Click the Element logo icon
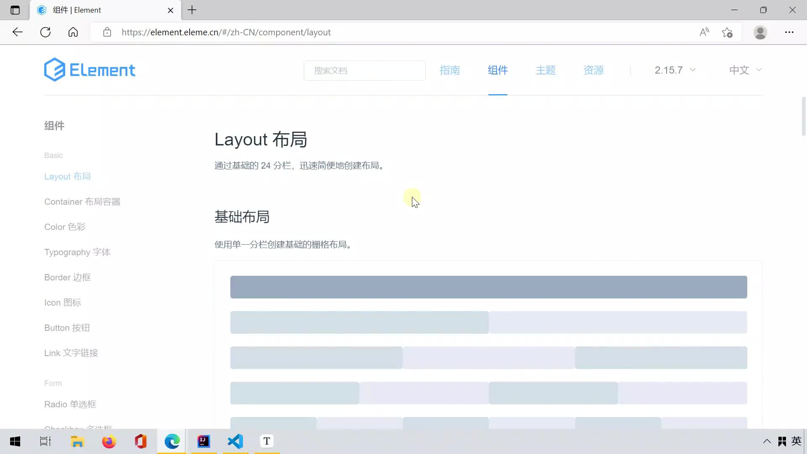 [x=54, y=69]
